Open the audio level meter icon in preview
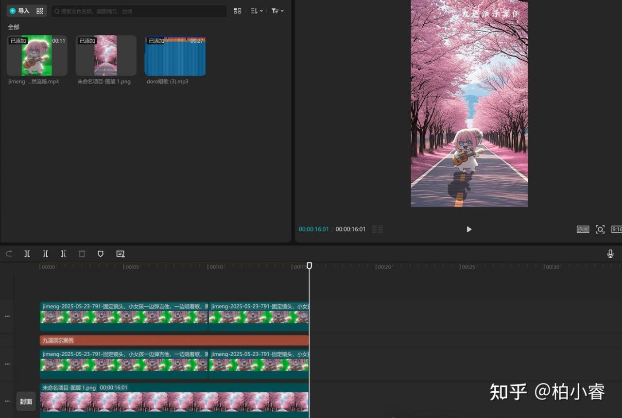Image resolution: width=622 pixels, height=418 pixels. point(377,229)
